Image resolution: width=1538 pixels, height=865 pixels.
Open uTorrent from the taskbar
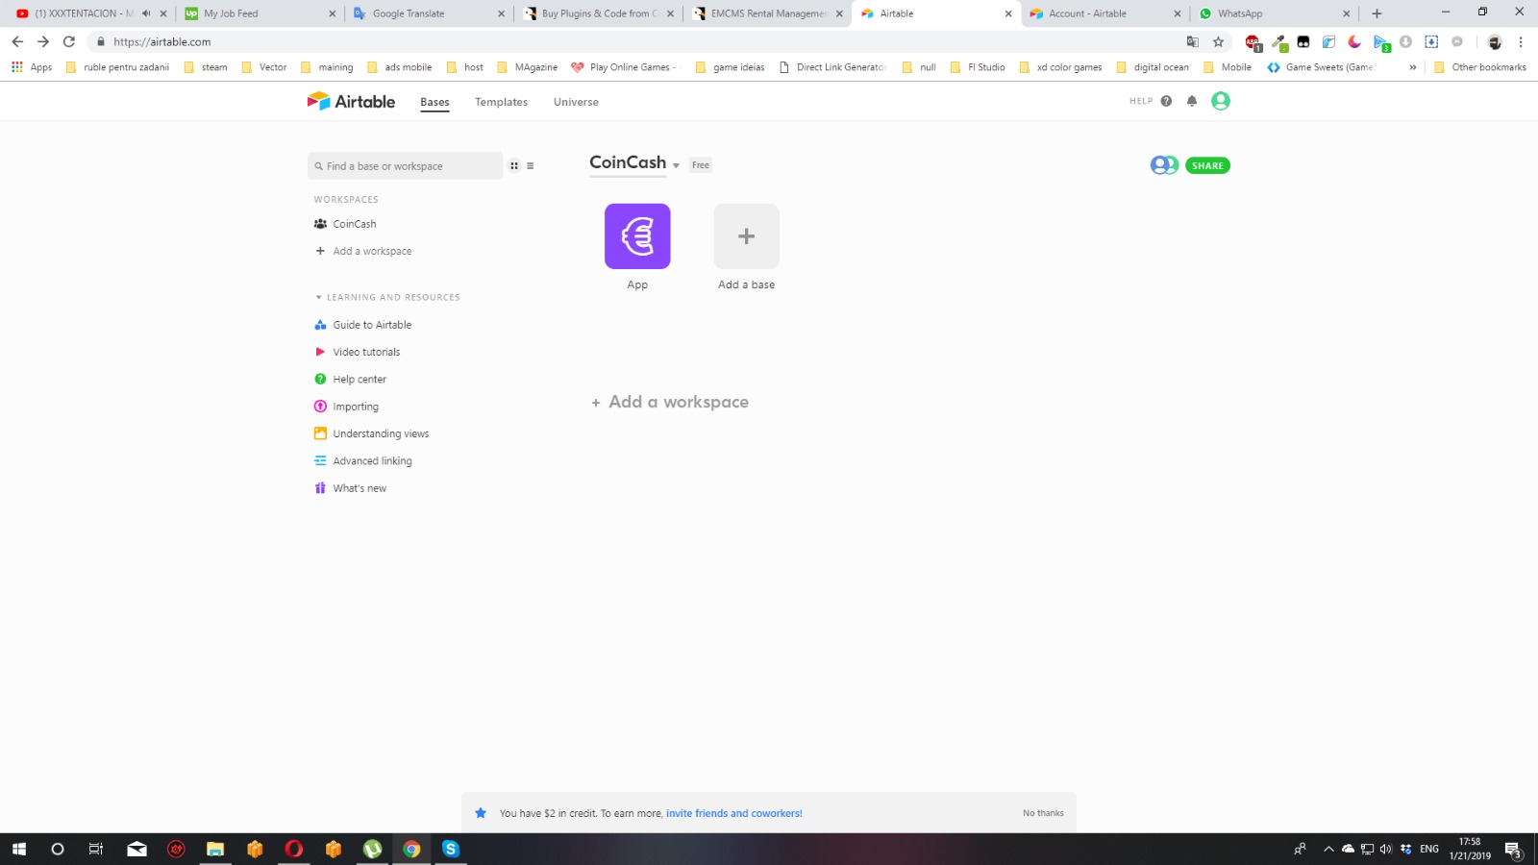(x=372, y=849)
